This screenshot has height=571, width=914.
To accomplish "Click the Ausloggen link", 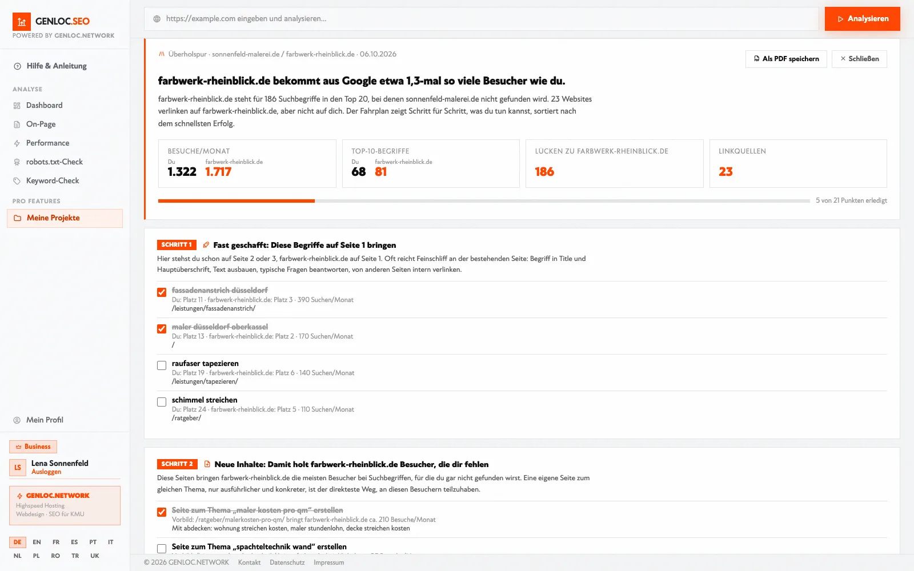I will click(46, 472).
